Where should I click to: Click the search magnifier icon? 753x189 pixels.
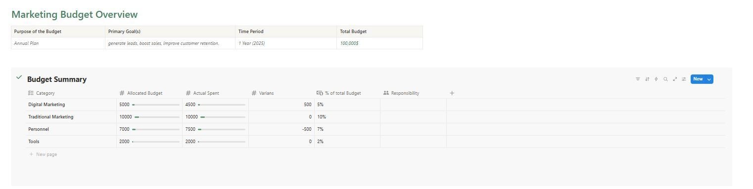[665, 79]
